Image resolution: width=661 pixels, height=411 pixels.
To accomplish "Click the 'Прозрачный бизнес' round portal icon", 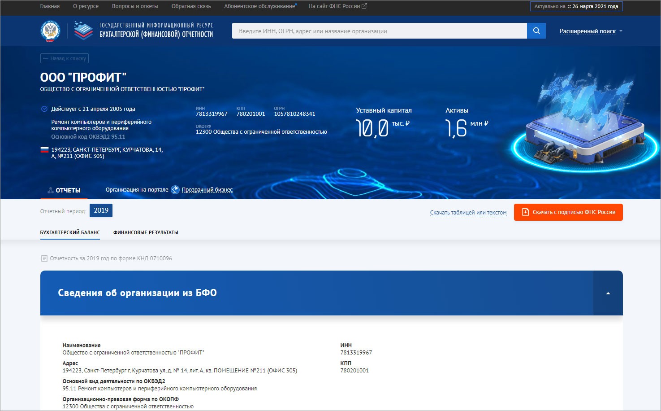I will (x=175, y=190).
